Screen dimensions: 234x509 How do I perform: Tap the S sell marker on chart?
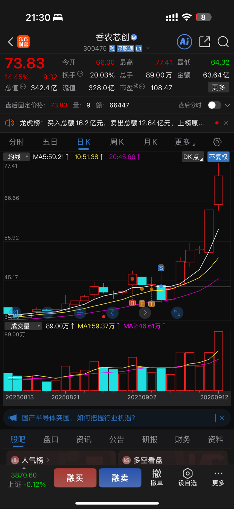pos(161,268)
